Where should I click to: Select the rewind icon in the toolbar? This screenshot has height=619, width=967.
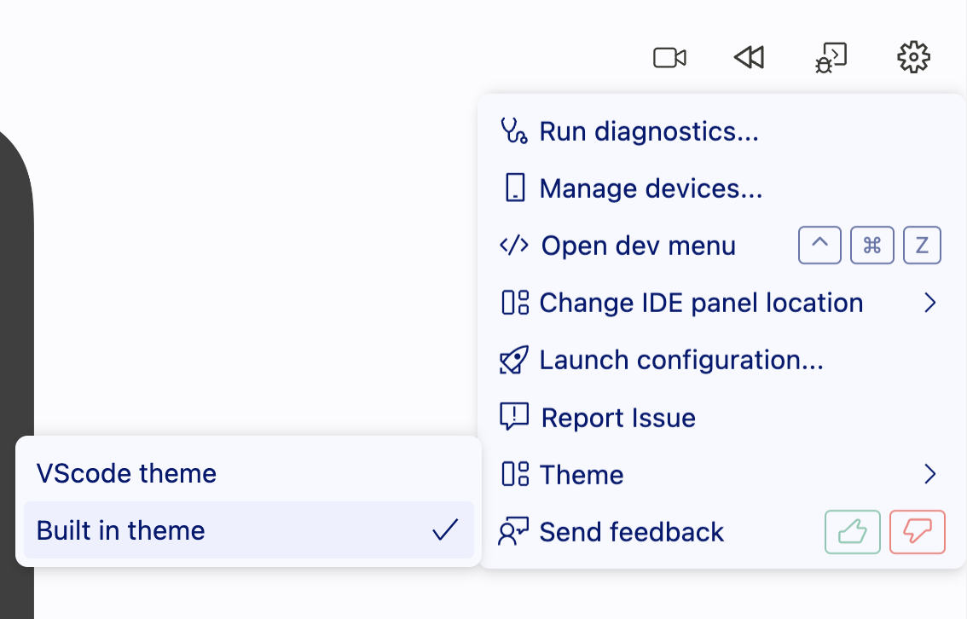tap(749, 57)
